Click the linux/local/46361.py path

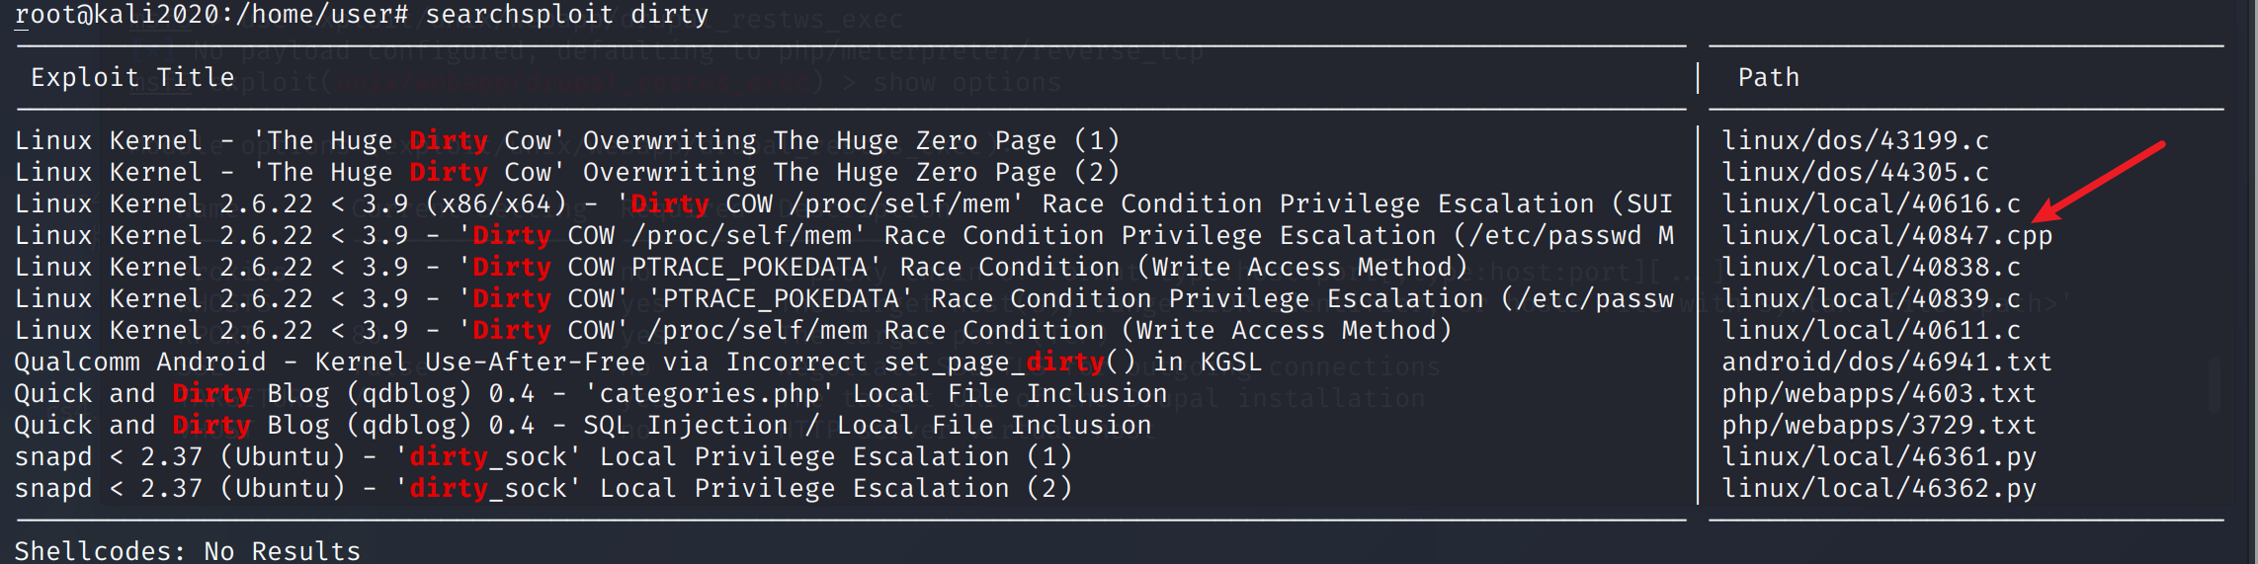point(1879,457)
